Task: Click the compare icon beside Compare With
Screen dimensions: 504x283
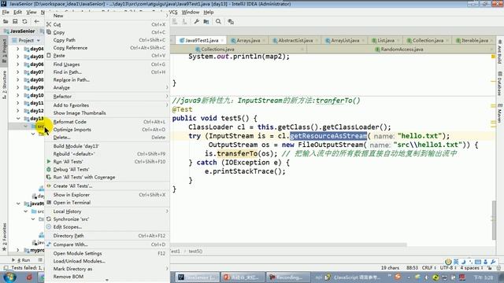Action: click(x=49, y=244)
